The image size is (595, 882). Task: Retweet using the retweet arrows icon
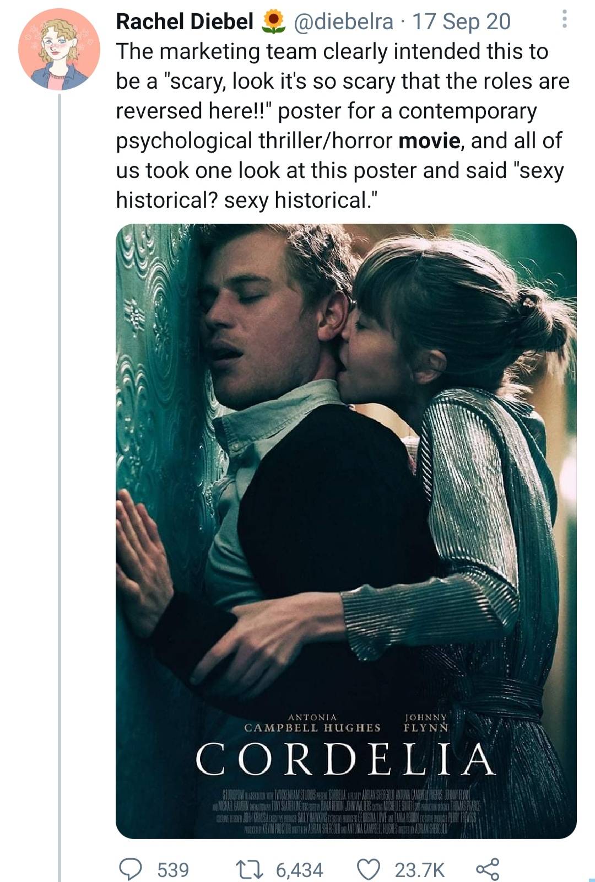point(253,870)
